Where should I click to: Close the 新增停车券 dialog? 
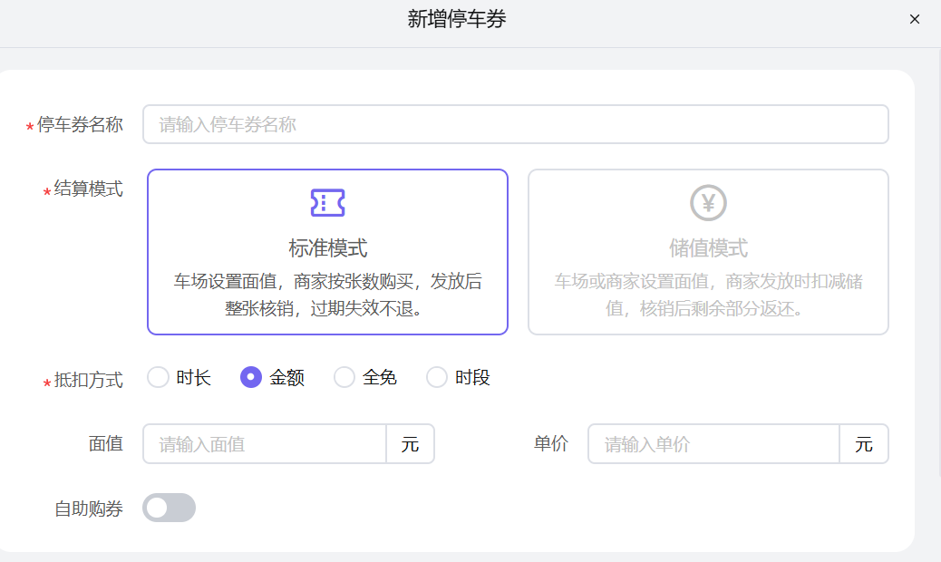click(x=915, y=19)
